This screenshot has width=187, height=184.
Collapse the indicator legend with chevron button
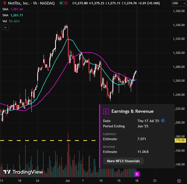tap(5, 28)
